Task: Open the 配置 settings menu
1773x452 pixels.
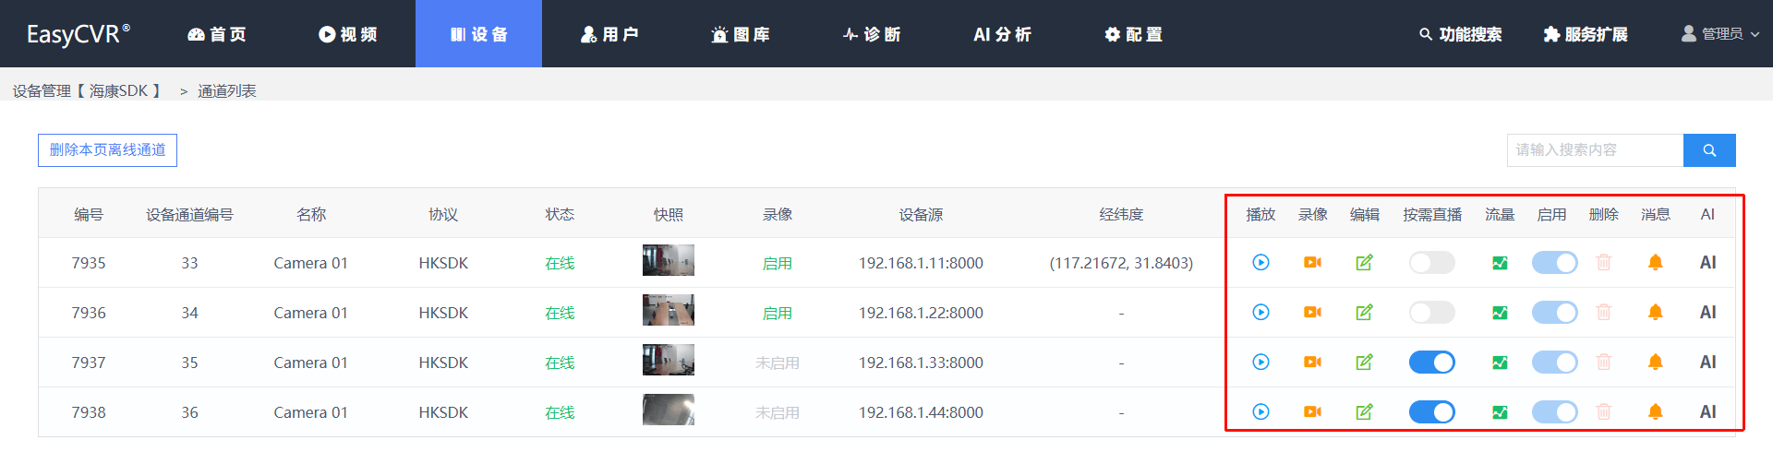Action: pyautogui.click(x=1133, y=34)
